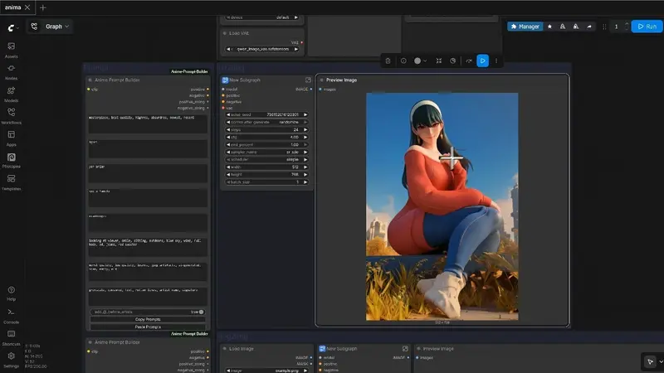Switch to the anima workflow tab
664x373 pixels.
point(13,7)
